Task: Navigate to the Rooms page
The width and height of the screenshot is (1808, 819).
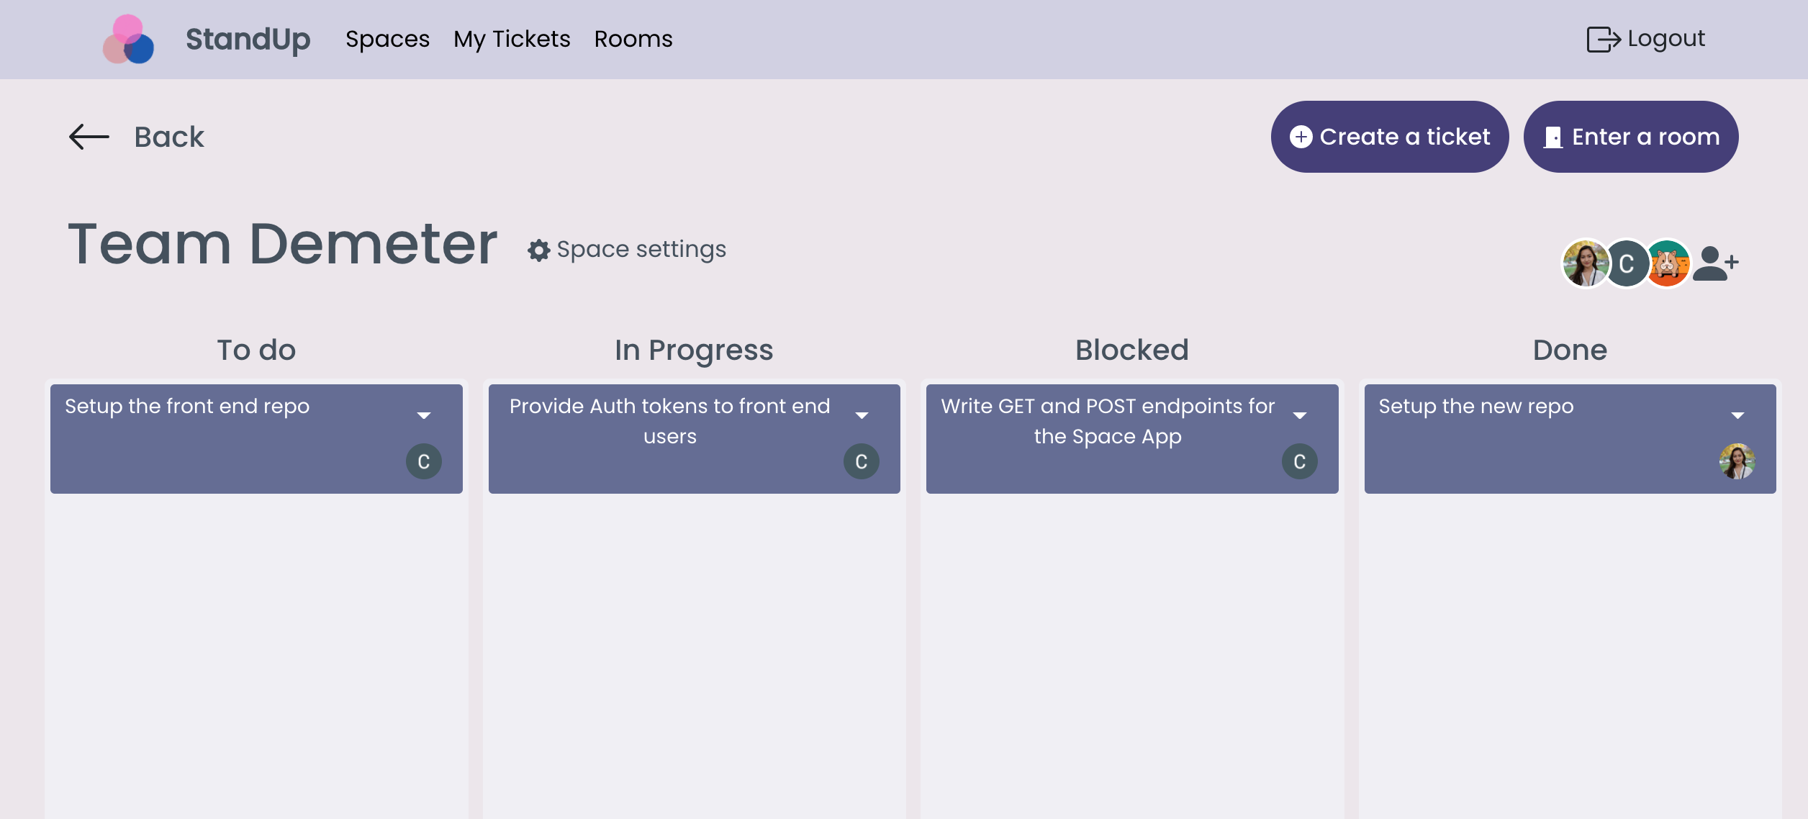Action: pyautogui.click(x=633, y=39)
